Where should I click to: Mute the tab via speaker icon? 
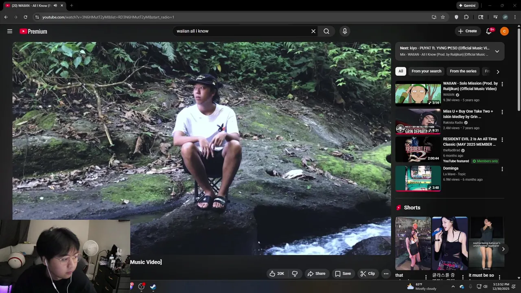click(x=55, y=6)
